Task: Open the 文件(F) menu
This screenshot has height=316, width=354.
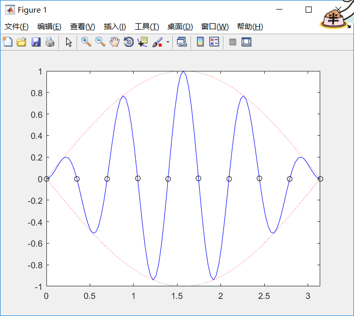Action: 17,27
